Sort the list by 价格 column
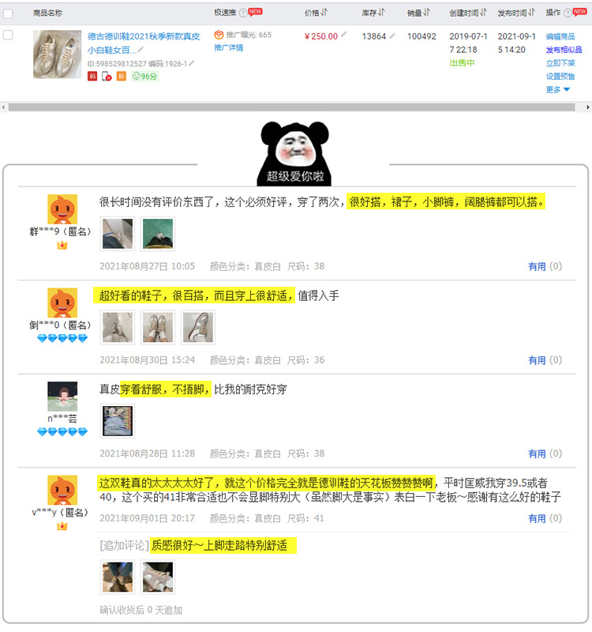The image size is (592, 632). 317,13
